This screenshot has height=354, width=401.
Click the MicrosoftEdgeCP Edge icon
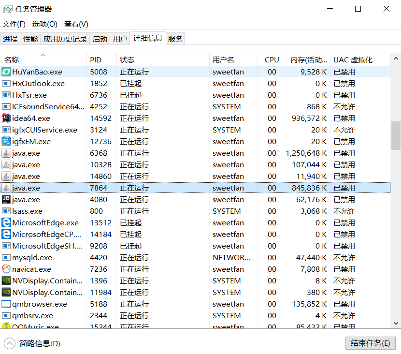pyautogui.click(x=6, y=234)
